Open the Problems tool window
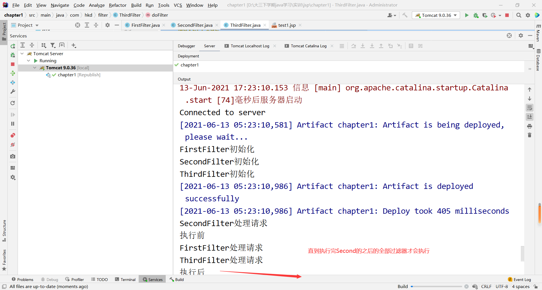The height and width of the screenshot is (290, 542). 23,279
